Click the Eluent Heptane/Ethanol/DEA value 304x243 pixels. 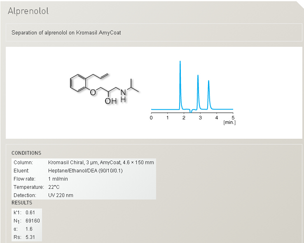coord(85,171)
